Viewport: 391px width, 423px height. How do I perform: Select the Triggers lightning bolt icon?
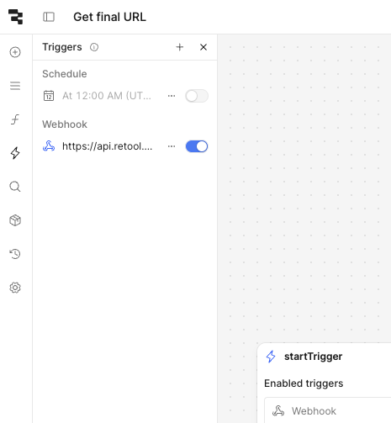pyautogui.click(x=15, y=153)
